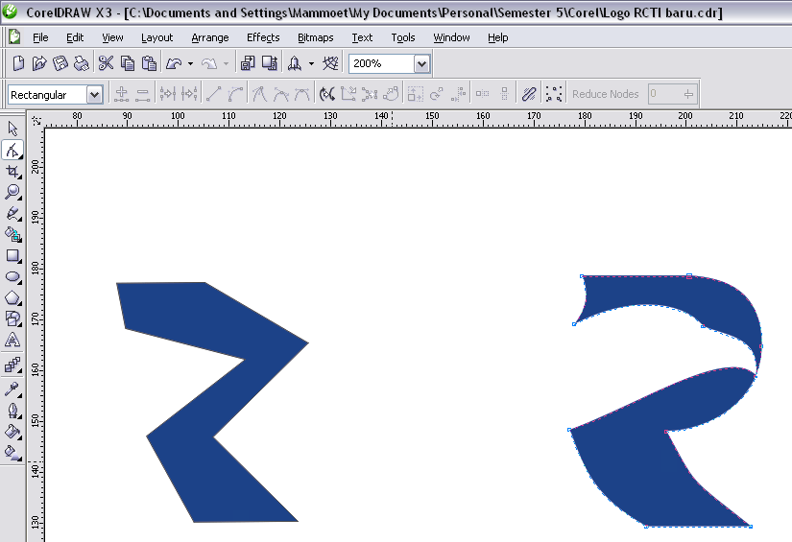This screenshot has height=542, width=792.
Task: Undo the last action
Action: coord(174,63)
